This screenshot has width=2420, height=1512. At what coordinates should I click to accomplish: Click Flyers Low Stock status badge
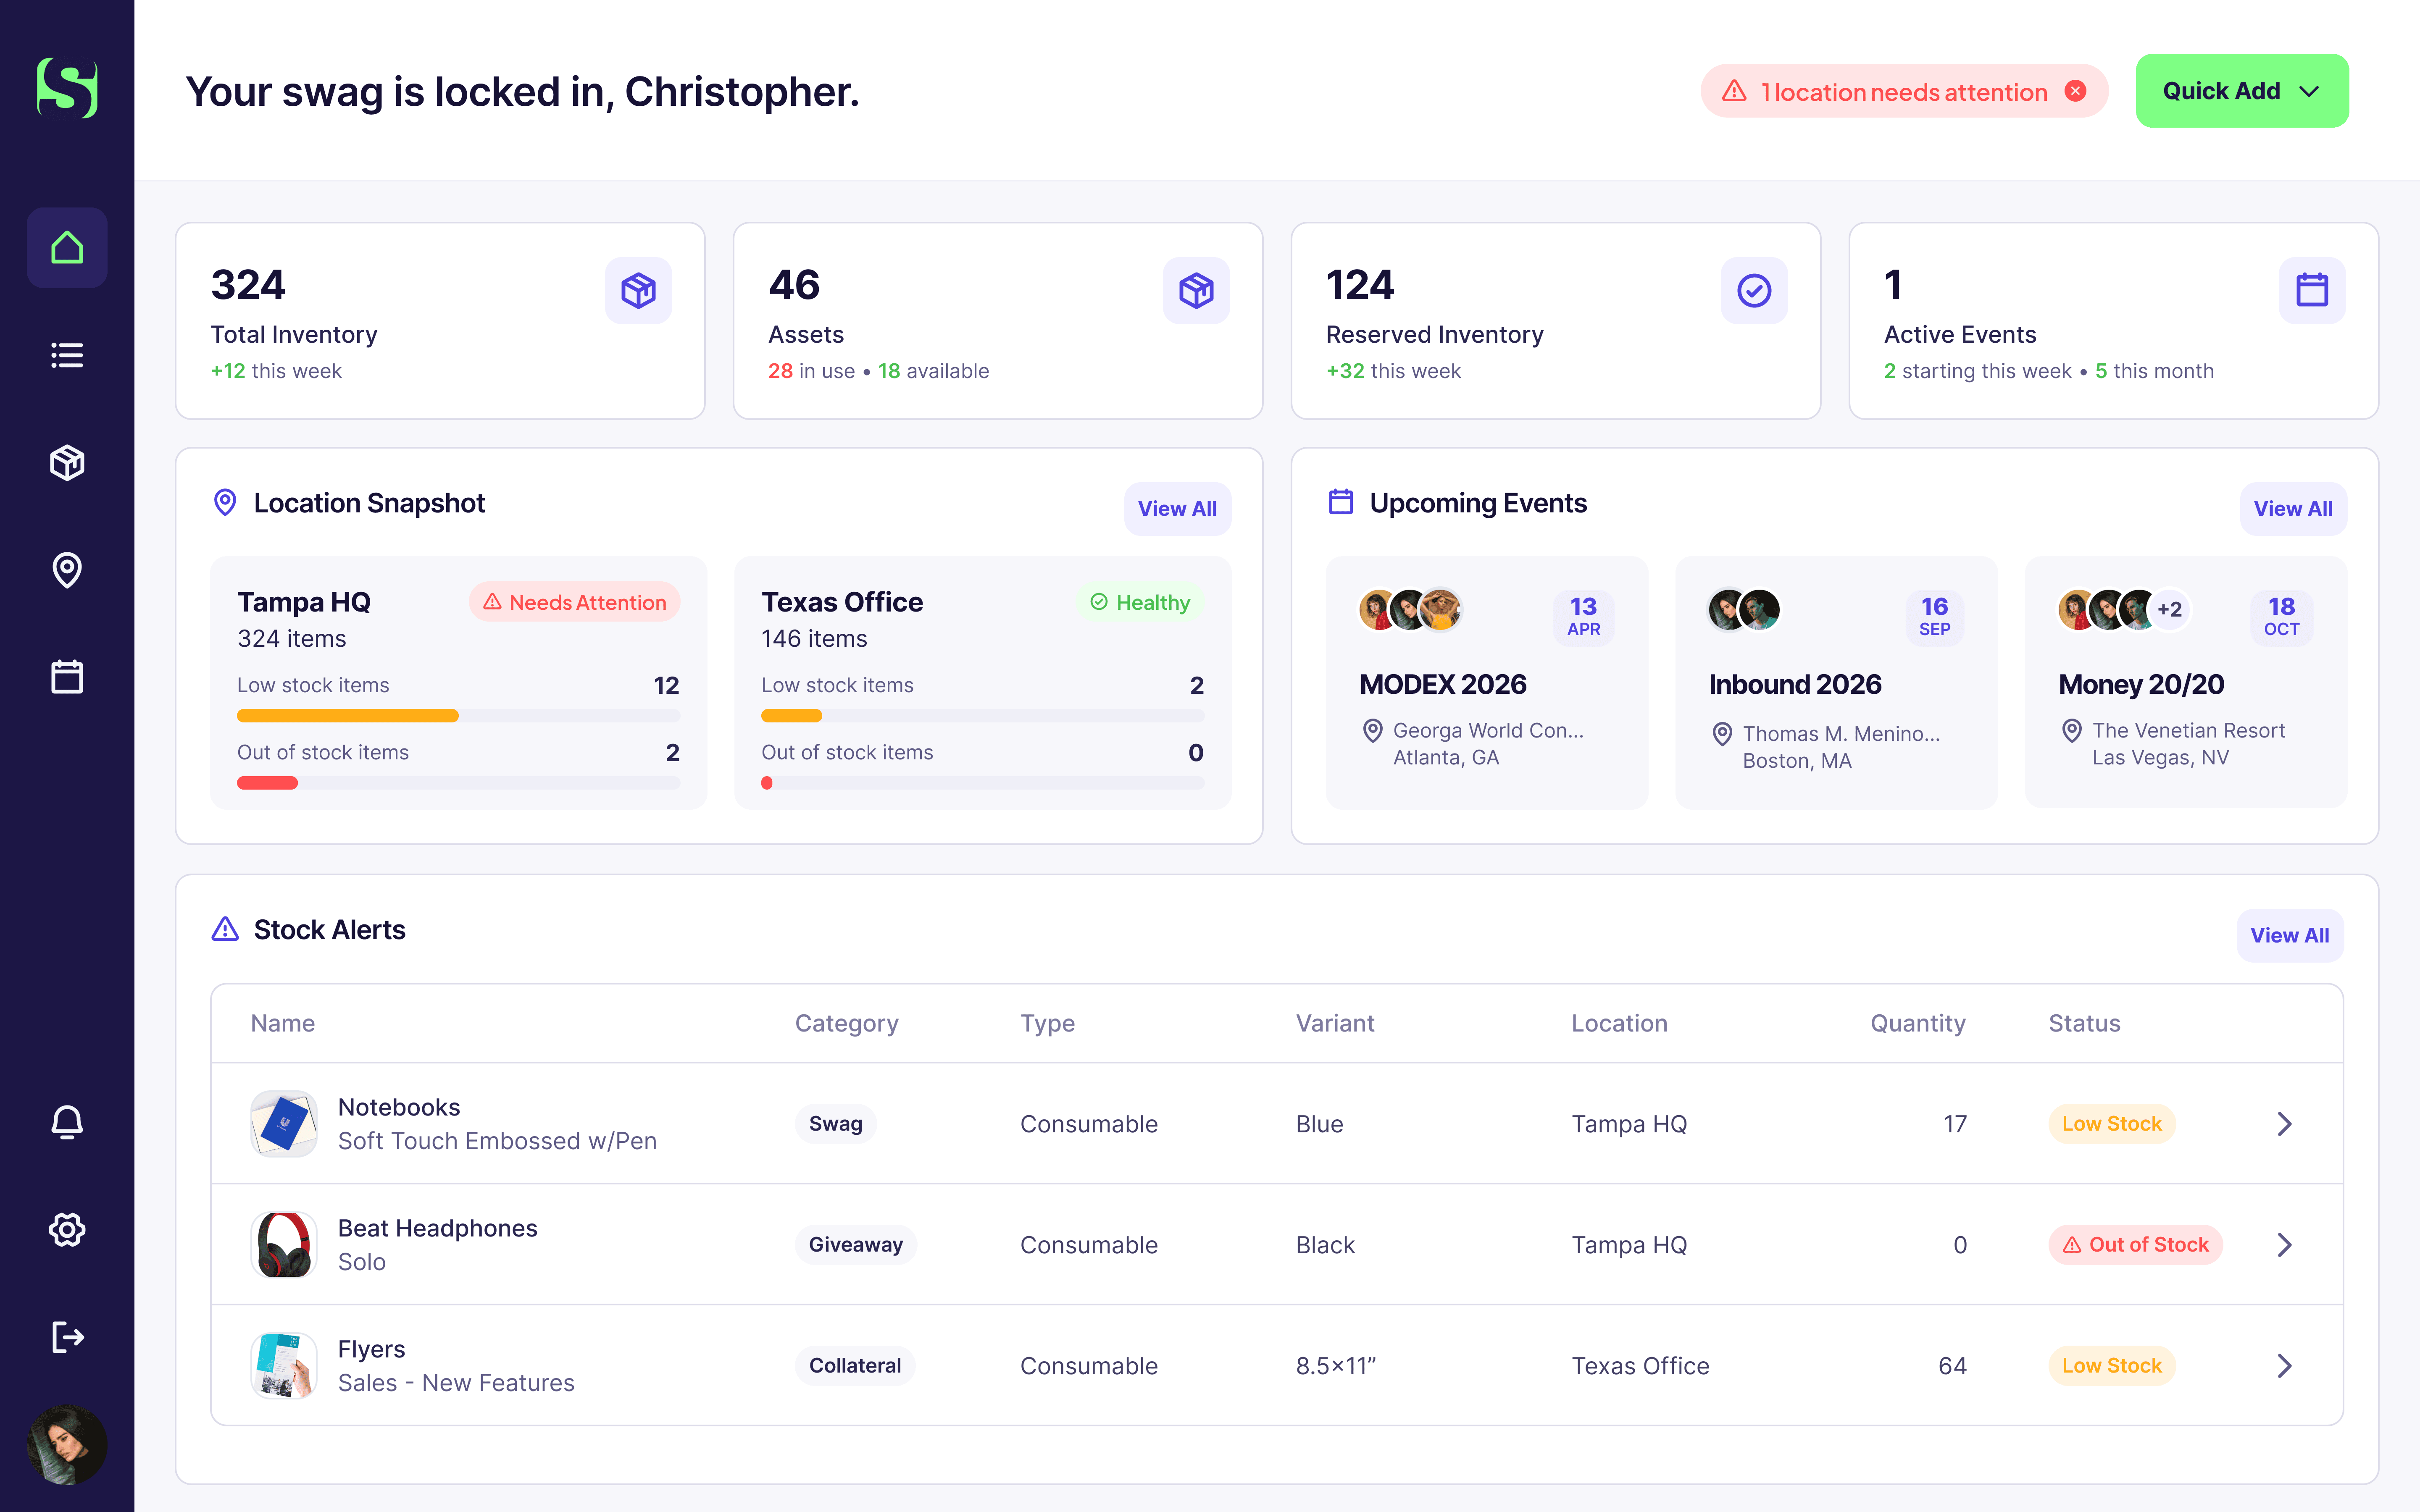(x=2111, y=1366)
